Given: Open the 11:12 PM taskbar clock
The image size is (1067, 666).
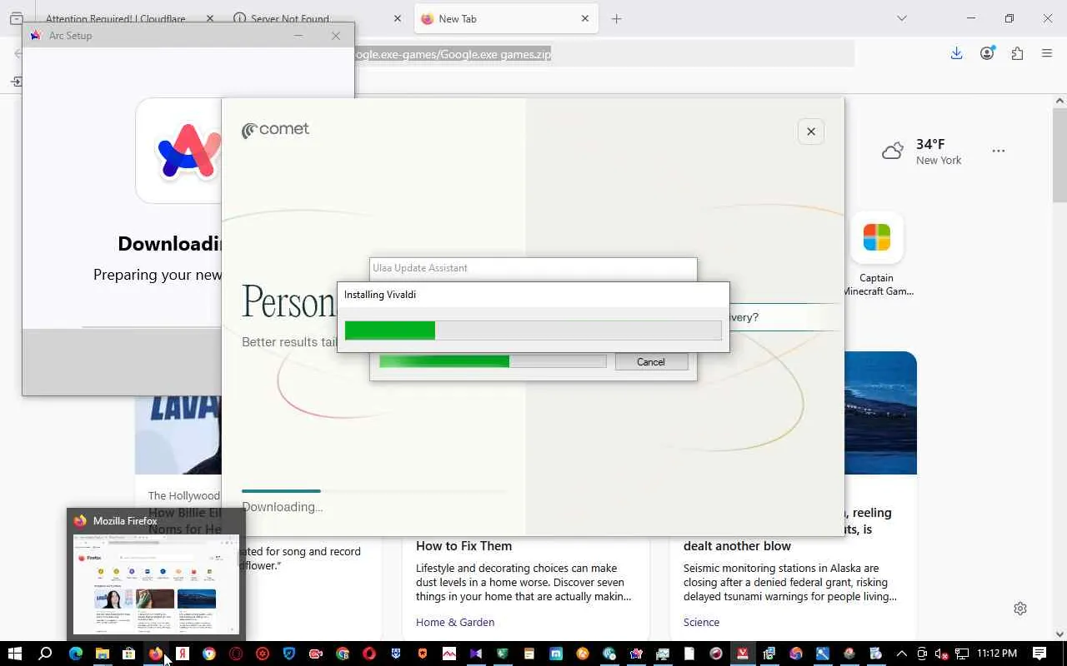Looking at the screenshot, I should click(x=997, y=654).
